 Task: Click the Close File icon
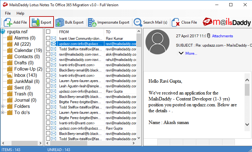point(175,22)
